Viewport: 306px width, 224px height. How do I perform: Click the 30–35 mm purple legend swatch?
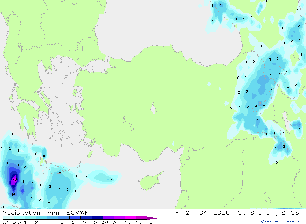108,218
